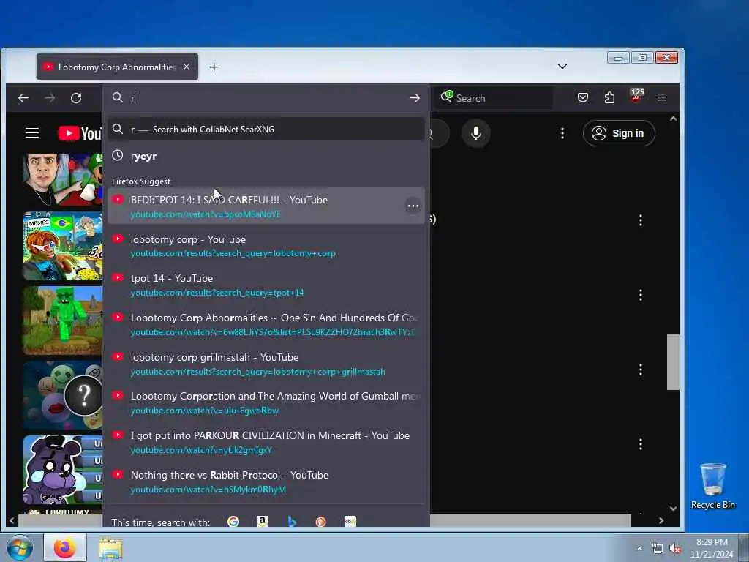Open the 'lobotomy corp - YouTube' suggestion
The width and height of the screenshot is (749, 562).
266,246
